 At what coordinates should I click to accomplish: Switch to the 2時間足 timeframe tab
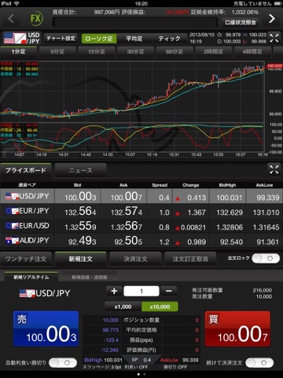click(213, 52)
